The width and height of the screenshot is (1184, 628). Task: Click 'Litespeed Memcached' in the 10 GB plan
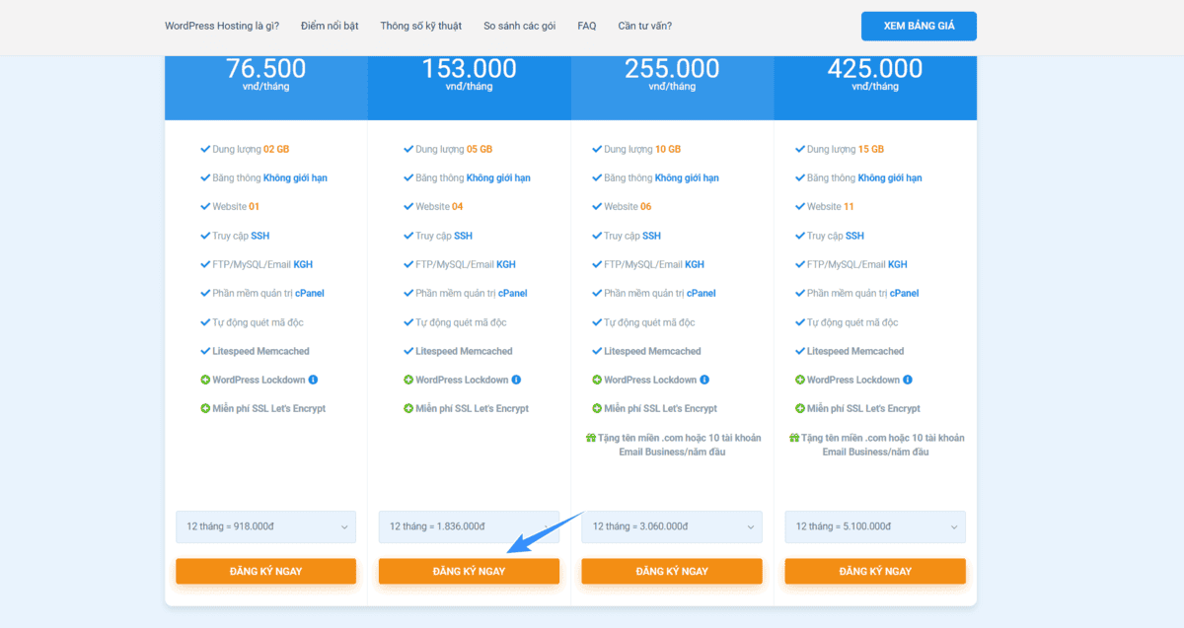pos(652,351)
